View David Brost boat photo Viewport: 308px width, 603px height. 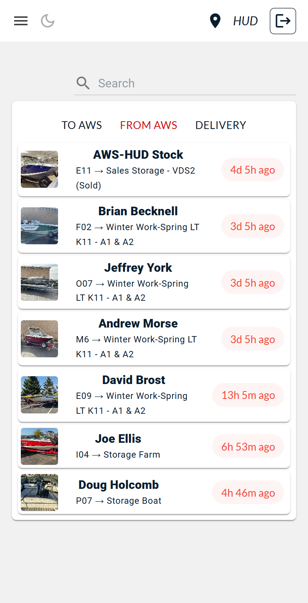[x=39, y=395]
